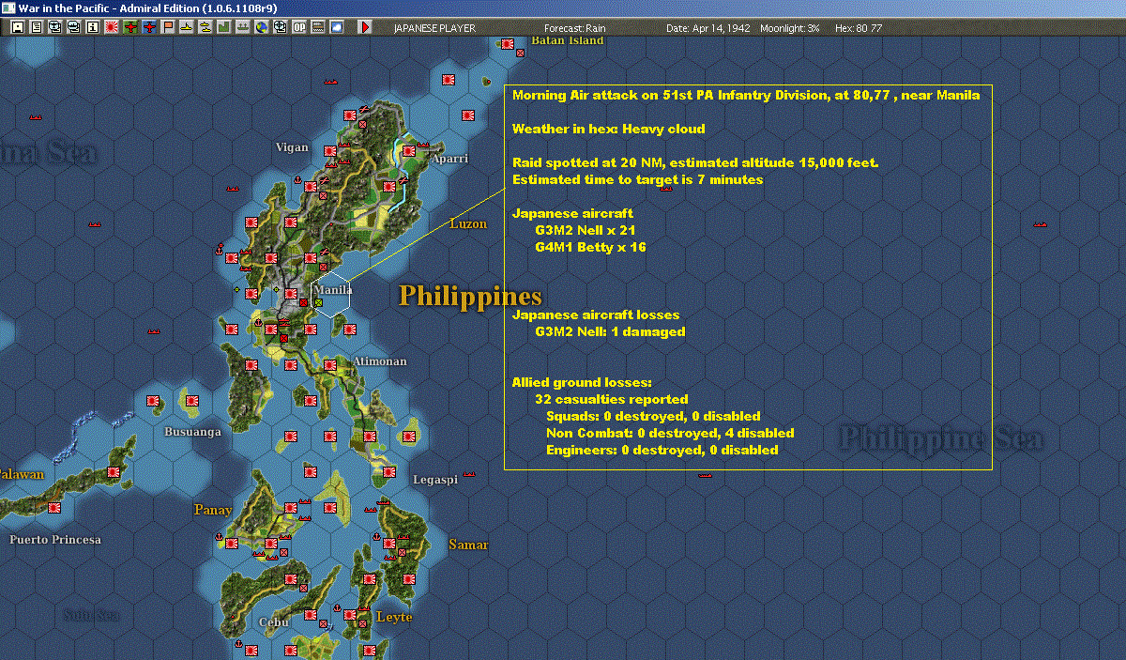This screenshot has width=1126, height=660.
Task: Click the double yellow ships icon
Action: 205,27
